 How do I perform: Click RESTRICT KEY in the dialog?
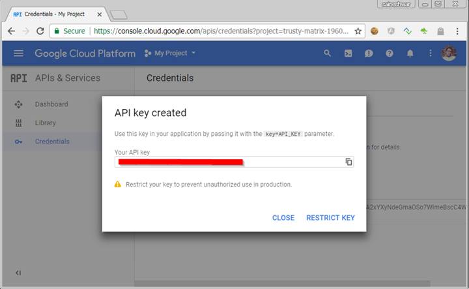pyautogui.click(x=330, y=218)
